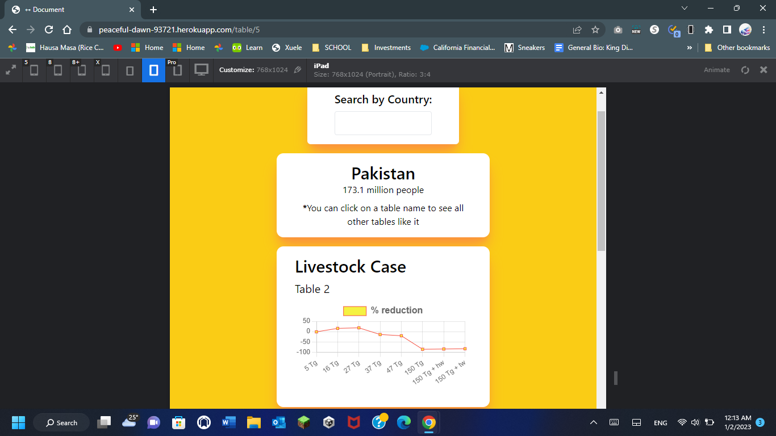Close the responsive viewer toolbar
This screenshot has height=436, width=776.
(x=764, y=70)
